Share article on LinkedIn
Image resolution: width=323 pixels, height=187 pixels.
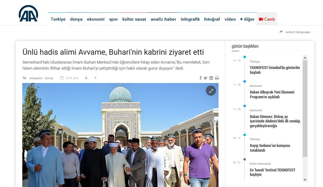point(211,78)
